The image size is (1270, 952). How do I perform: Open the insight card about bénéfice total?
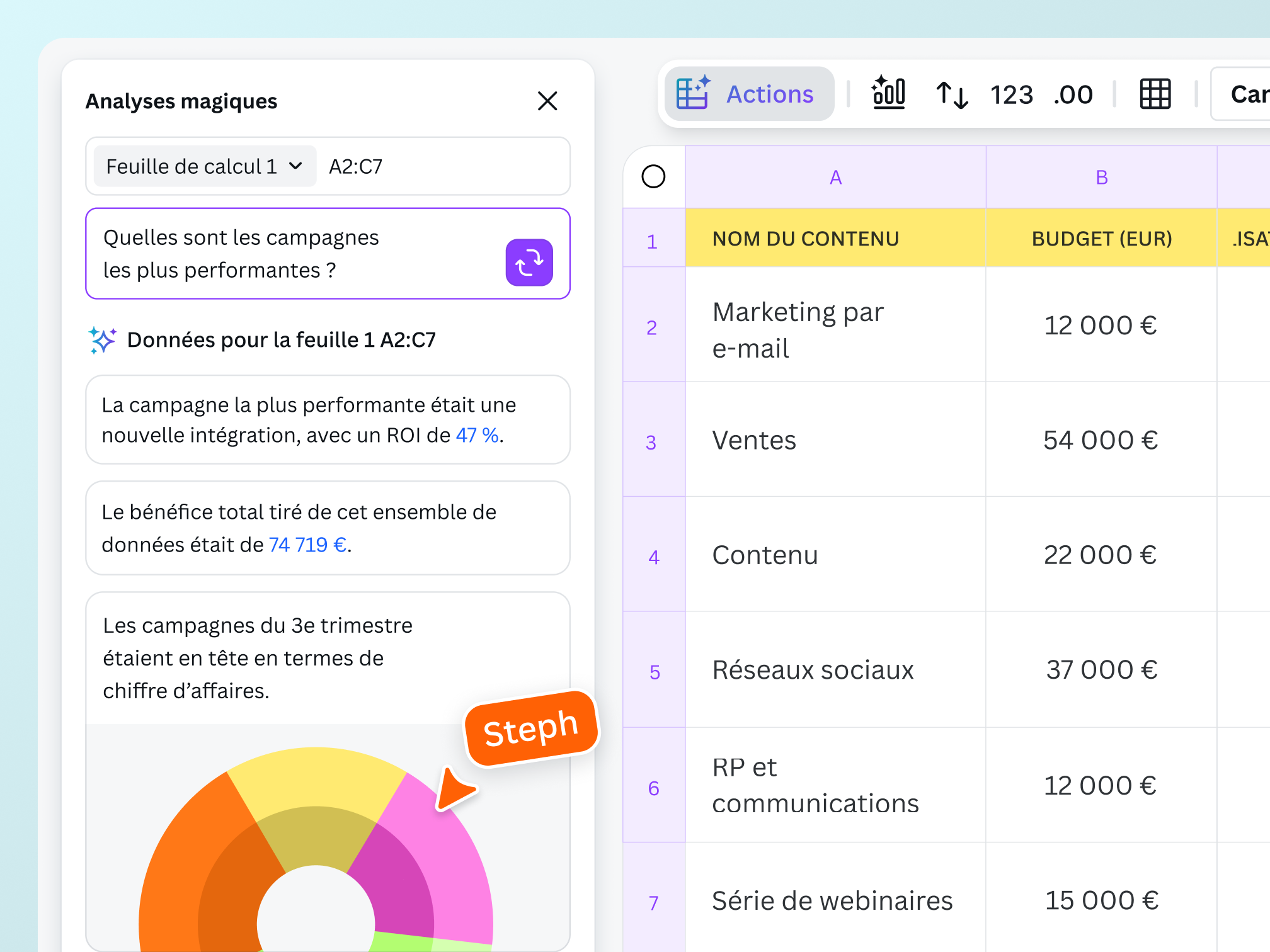click(328, 528)
